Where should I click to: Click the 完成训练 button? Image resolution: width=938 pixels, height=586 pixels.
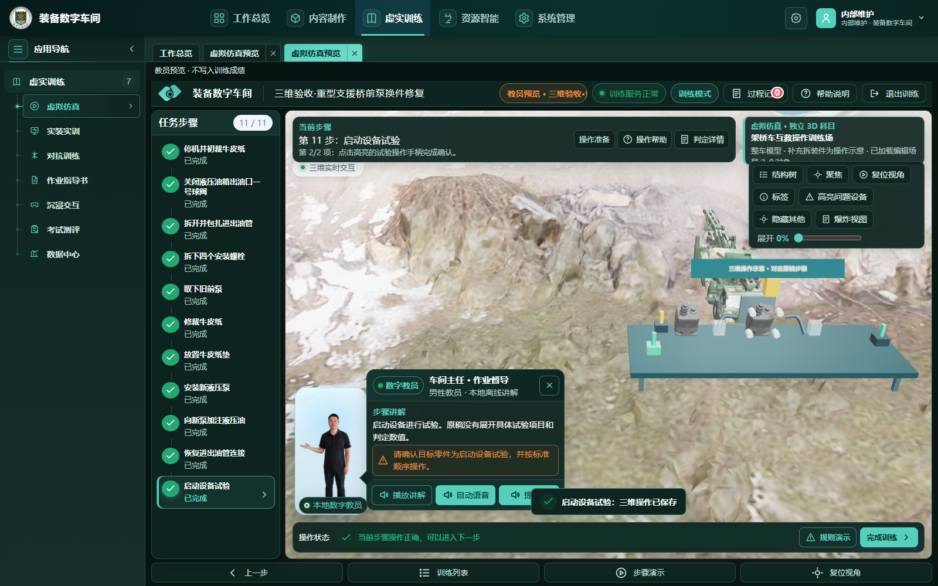pos(889,537)
